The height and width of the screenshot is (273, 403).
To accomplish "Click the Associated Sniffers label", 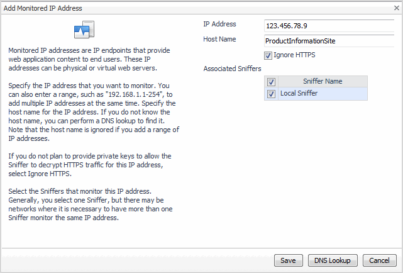I will 232,69.
